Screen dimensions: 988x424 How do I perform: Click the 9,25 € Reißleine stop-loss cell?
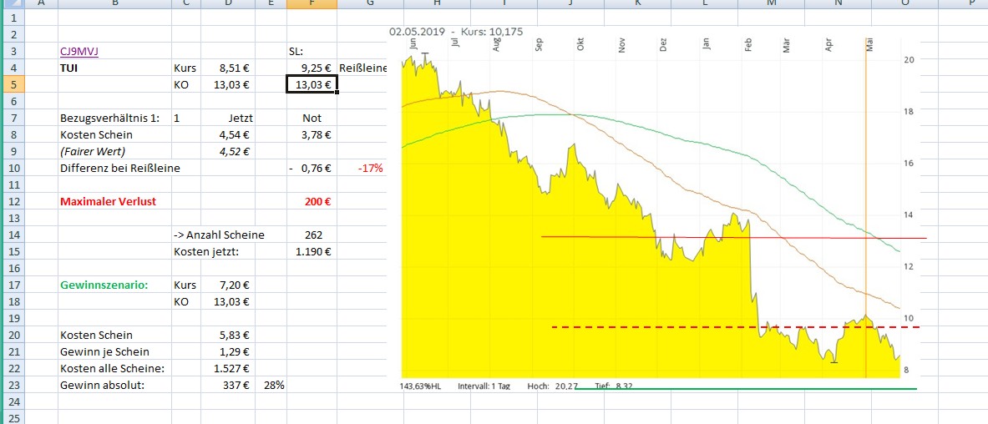coord(312,68)
